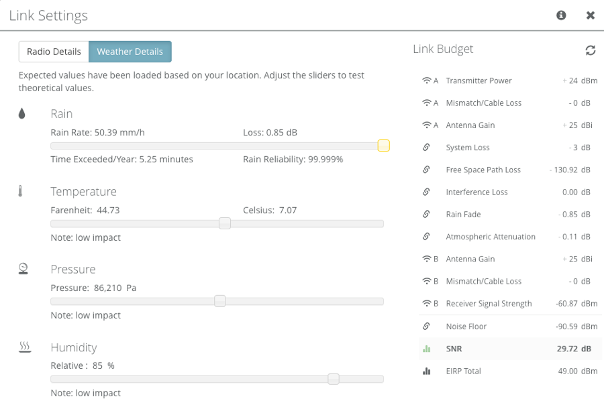Screen dimensions: 604x407
Task: Click the Rain Fade value row
Action: tap(509, 215)
